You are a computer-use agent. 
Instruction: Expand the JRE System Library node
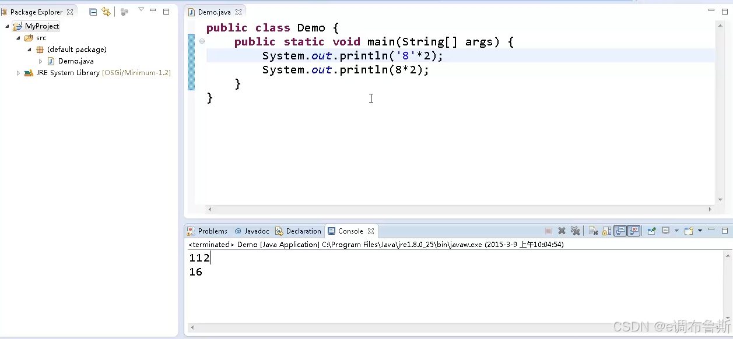tap(19, 73)
